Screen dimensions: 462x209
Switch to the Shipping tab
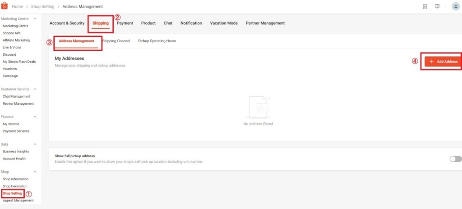click(101, 23)
